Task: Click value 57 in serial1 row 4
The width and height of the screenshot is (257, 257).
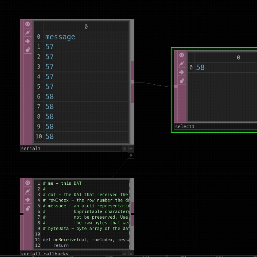Action: click(x=86, y=77)
